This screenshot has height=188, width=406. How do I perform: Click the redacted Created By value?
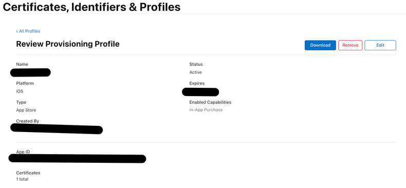tap(57, 129)
